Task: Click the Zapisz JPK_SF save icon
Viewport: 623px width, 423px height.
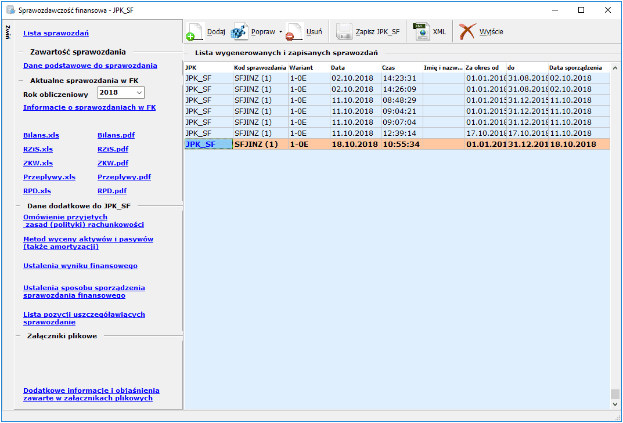Action: 344,32
